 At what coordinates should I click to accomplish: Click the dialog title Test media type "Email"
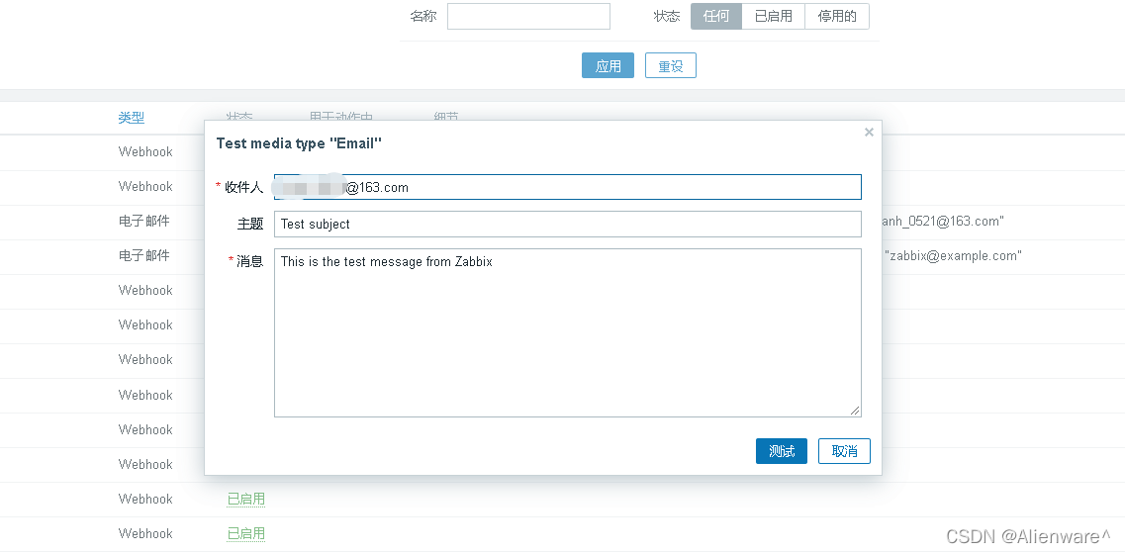[299, 143]
